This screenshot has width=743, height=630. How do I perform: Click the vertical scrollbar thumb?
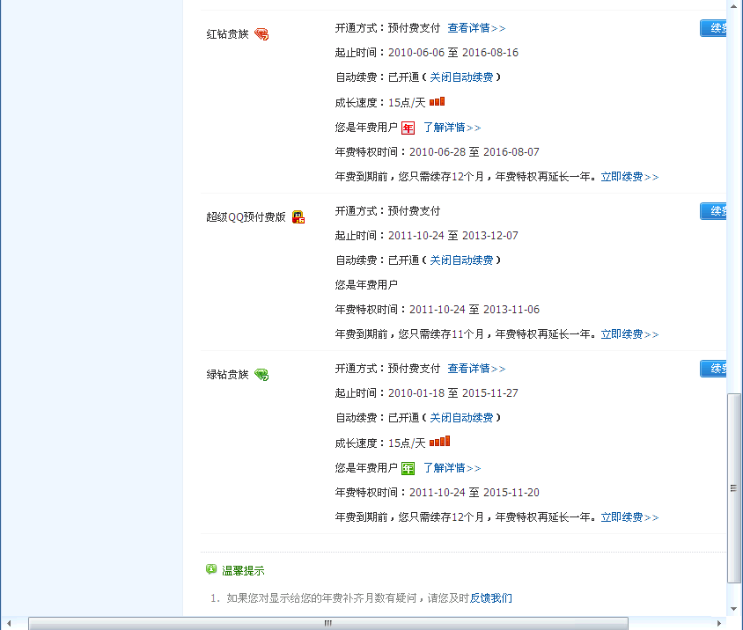click(734, 487)
